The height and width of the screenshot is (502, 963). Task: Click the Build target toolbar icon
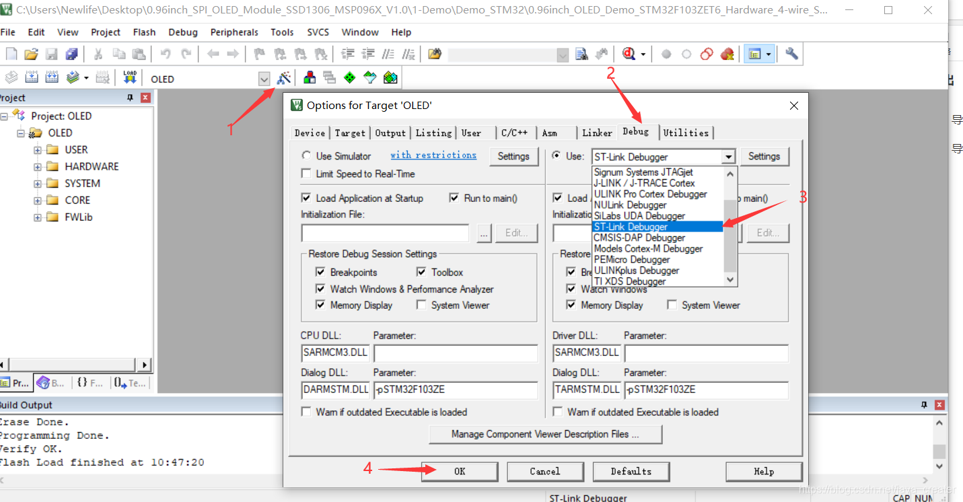(x=31, y=78)
